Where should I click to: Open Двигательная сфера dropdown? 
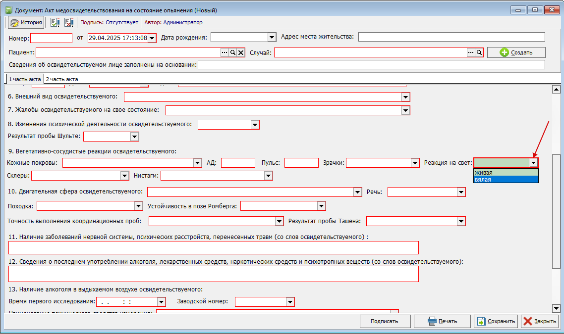[357, 192]
